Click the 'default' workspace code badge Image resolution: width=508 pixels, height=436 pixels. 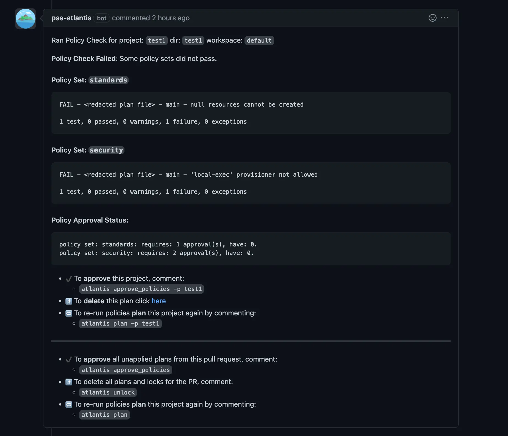(x=259, y=40)
